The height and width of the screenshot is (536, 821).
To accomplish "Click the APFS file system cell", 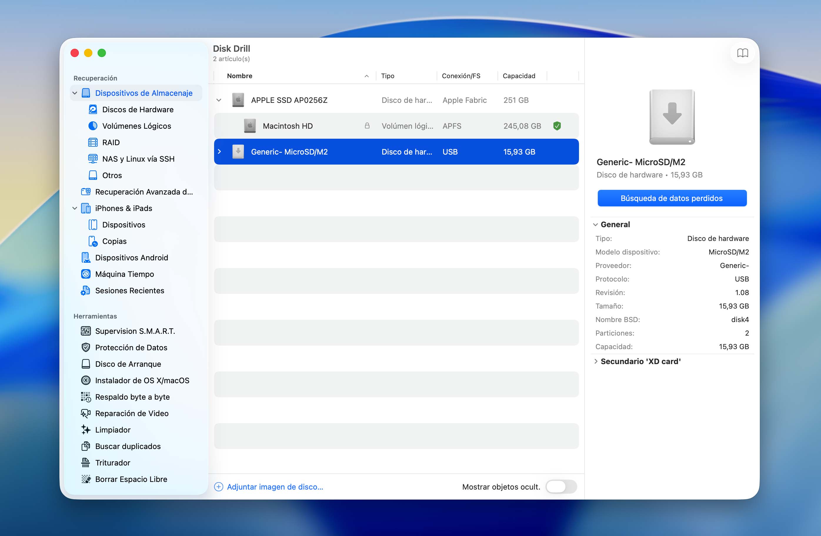I will click(x=452, y=126).
